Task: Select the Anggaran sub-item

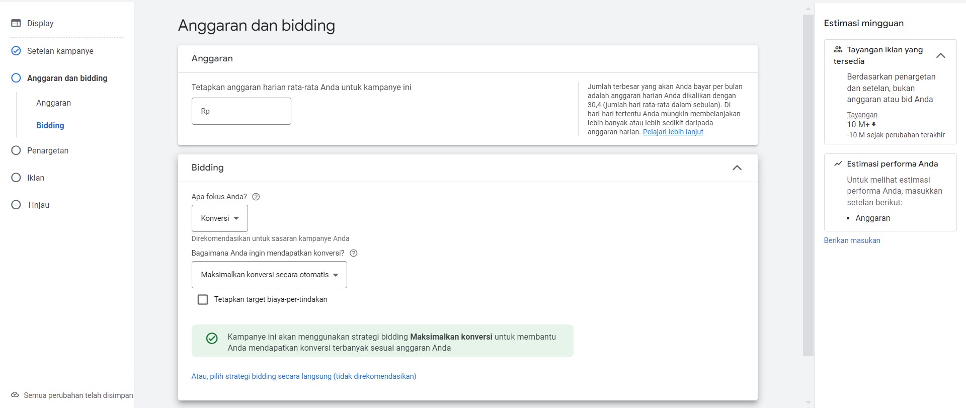Action: pyautogui.click(x=53, y=103)
